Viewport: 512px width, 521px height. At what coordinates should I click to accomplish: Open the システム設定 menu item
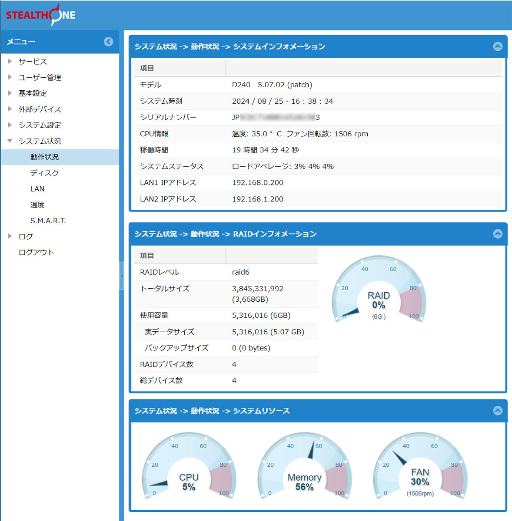tap(40, 125)
